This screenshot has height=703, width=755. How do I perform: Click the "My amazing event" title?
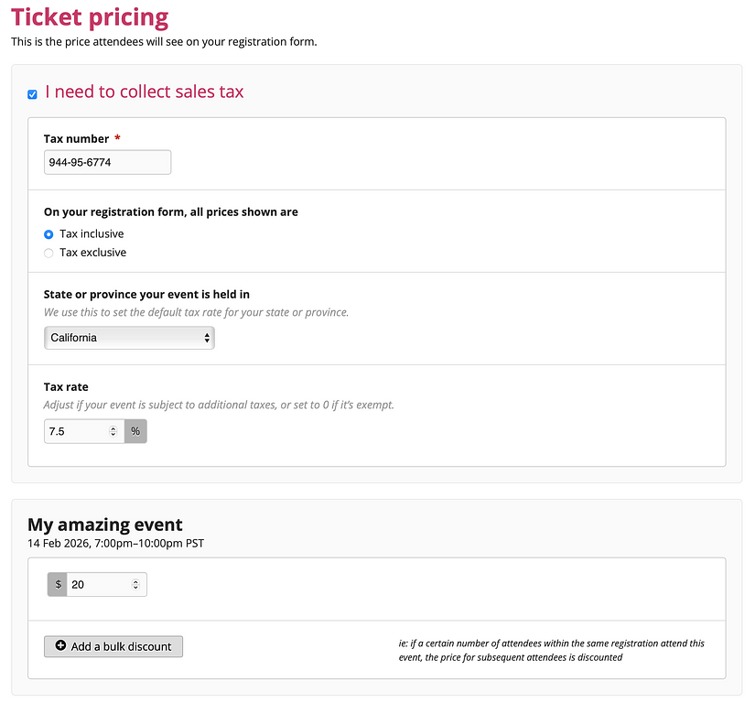pyautogui.click(x=105, y=525)
